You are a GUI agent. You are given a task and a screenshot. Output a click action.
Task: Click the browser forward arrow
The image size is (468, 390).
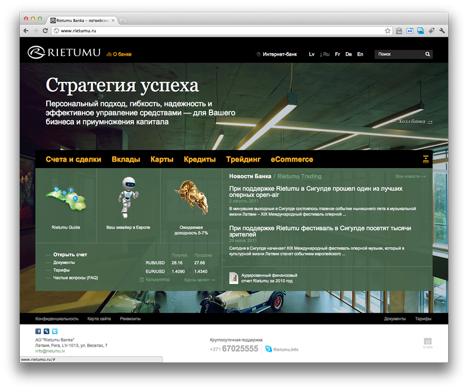(x=36, y=31)
